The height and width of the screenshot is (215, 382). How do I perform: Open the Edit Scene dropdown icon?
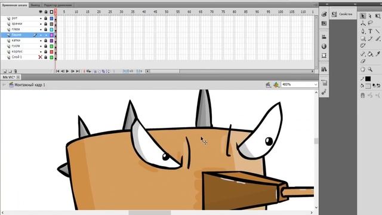268,85
